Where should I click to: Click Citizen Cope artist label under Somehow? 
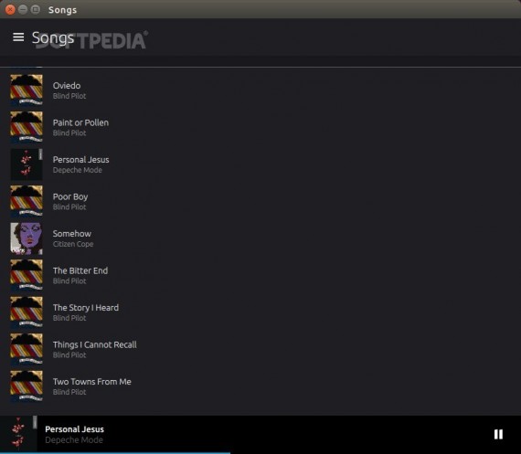pos(73,244)
